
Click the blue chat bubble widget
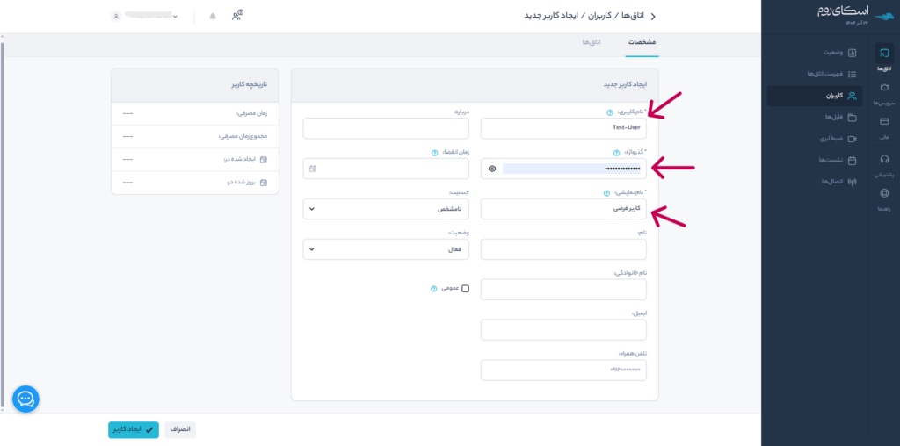coord(25,399)
